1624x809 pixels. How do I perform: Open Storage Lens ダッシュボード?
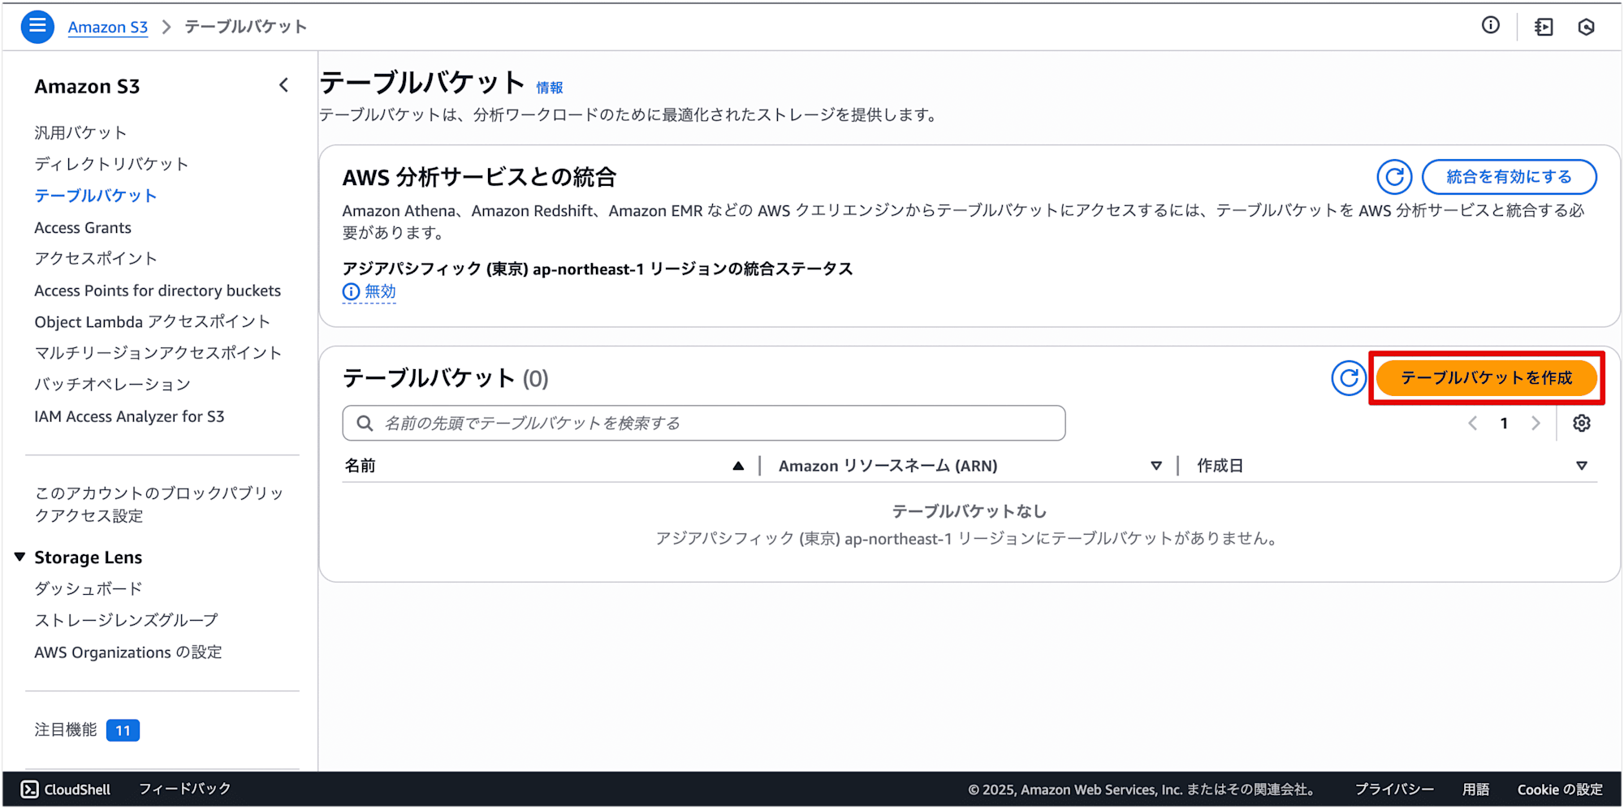89,588
